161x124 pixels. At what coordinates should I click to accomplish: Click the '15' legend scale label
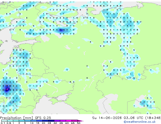pos(38,123)
